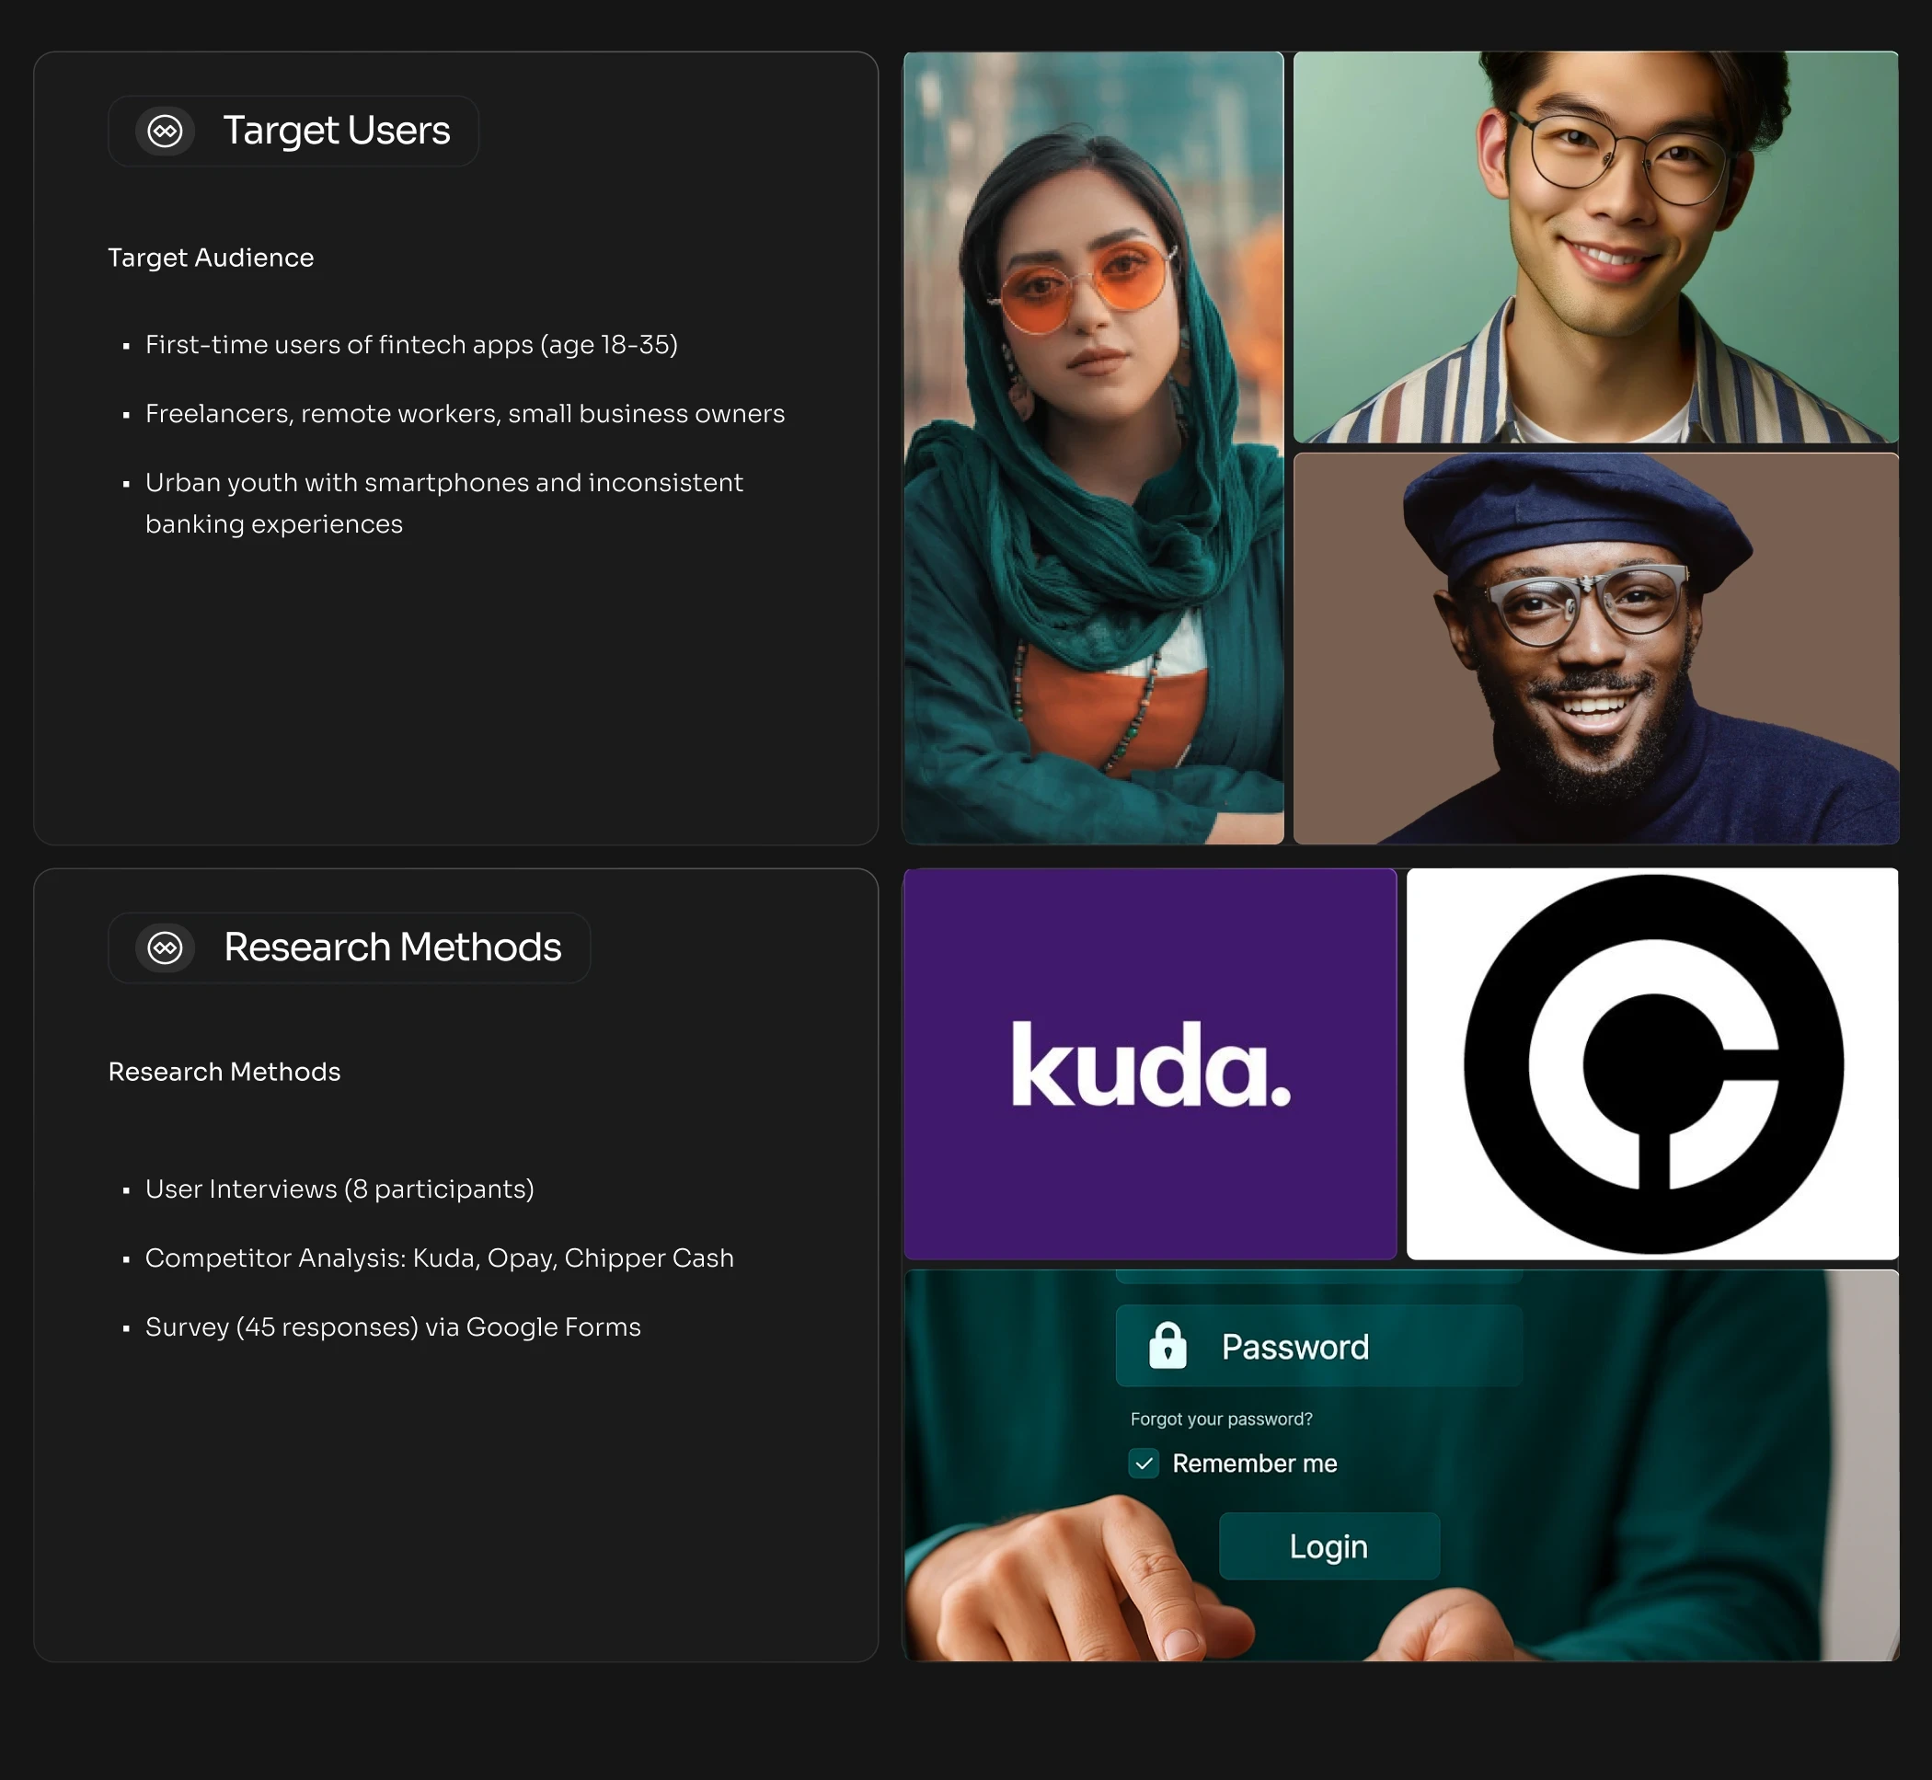Open the photo of man wearing navy beret
The image size is (1932, 1780).
click(x=1595, y=649)
